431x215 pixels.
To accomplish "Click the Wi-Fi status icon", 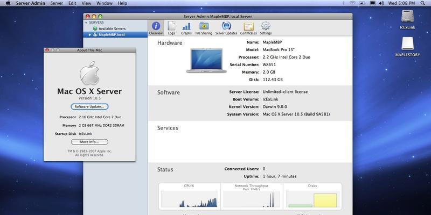I will [352, 3].
